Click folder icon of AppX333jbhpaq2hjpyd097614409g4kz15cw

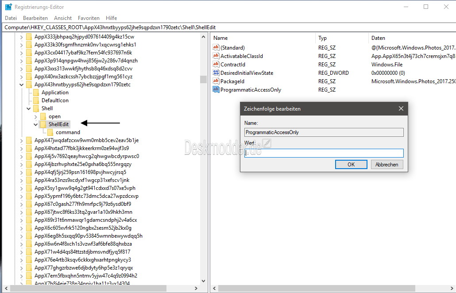point(29,37)
